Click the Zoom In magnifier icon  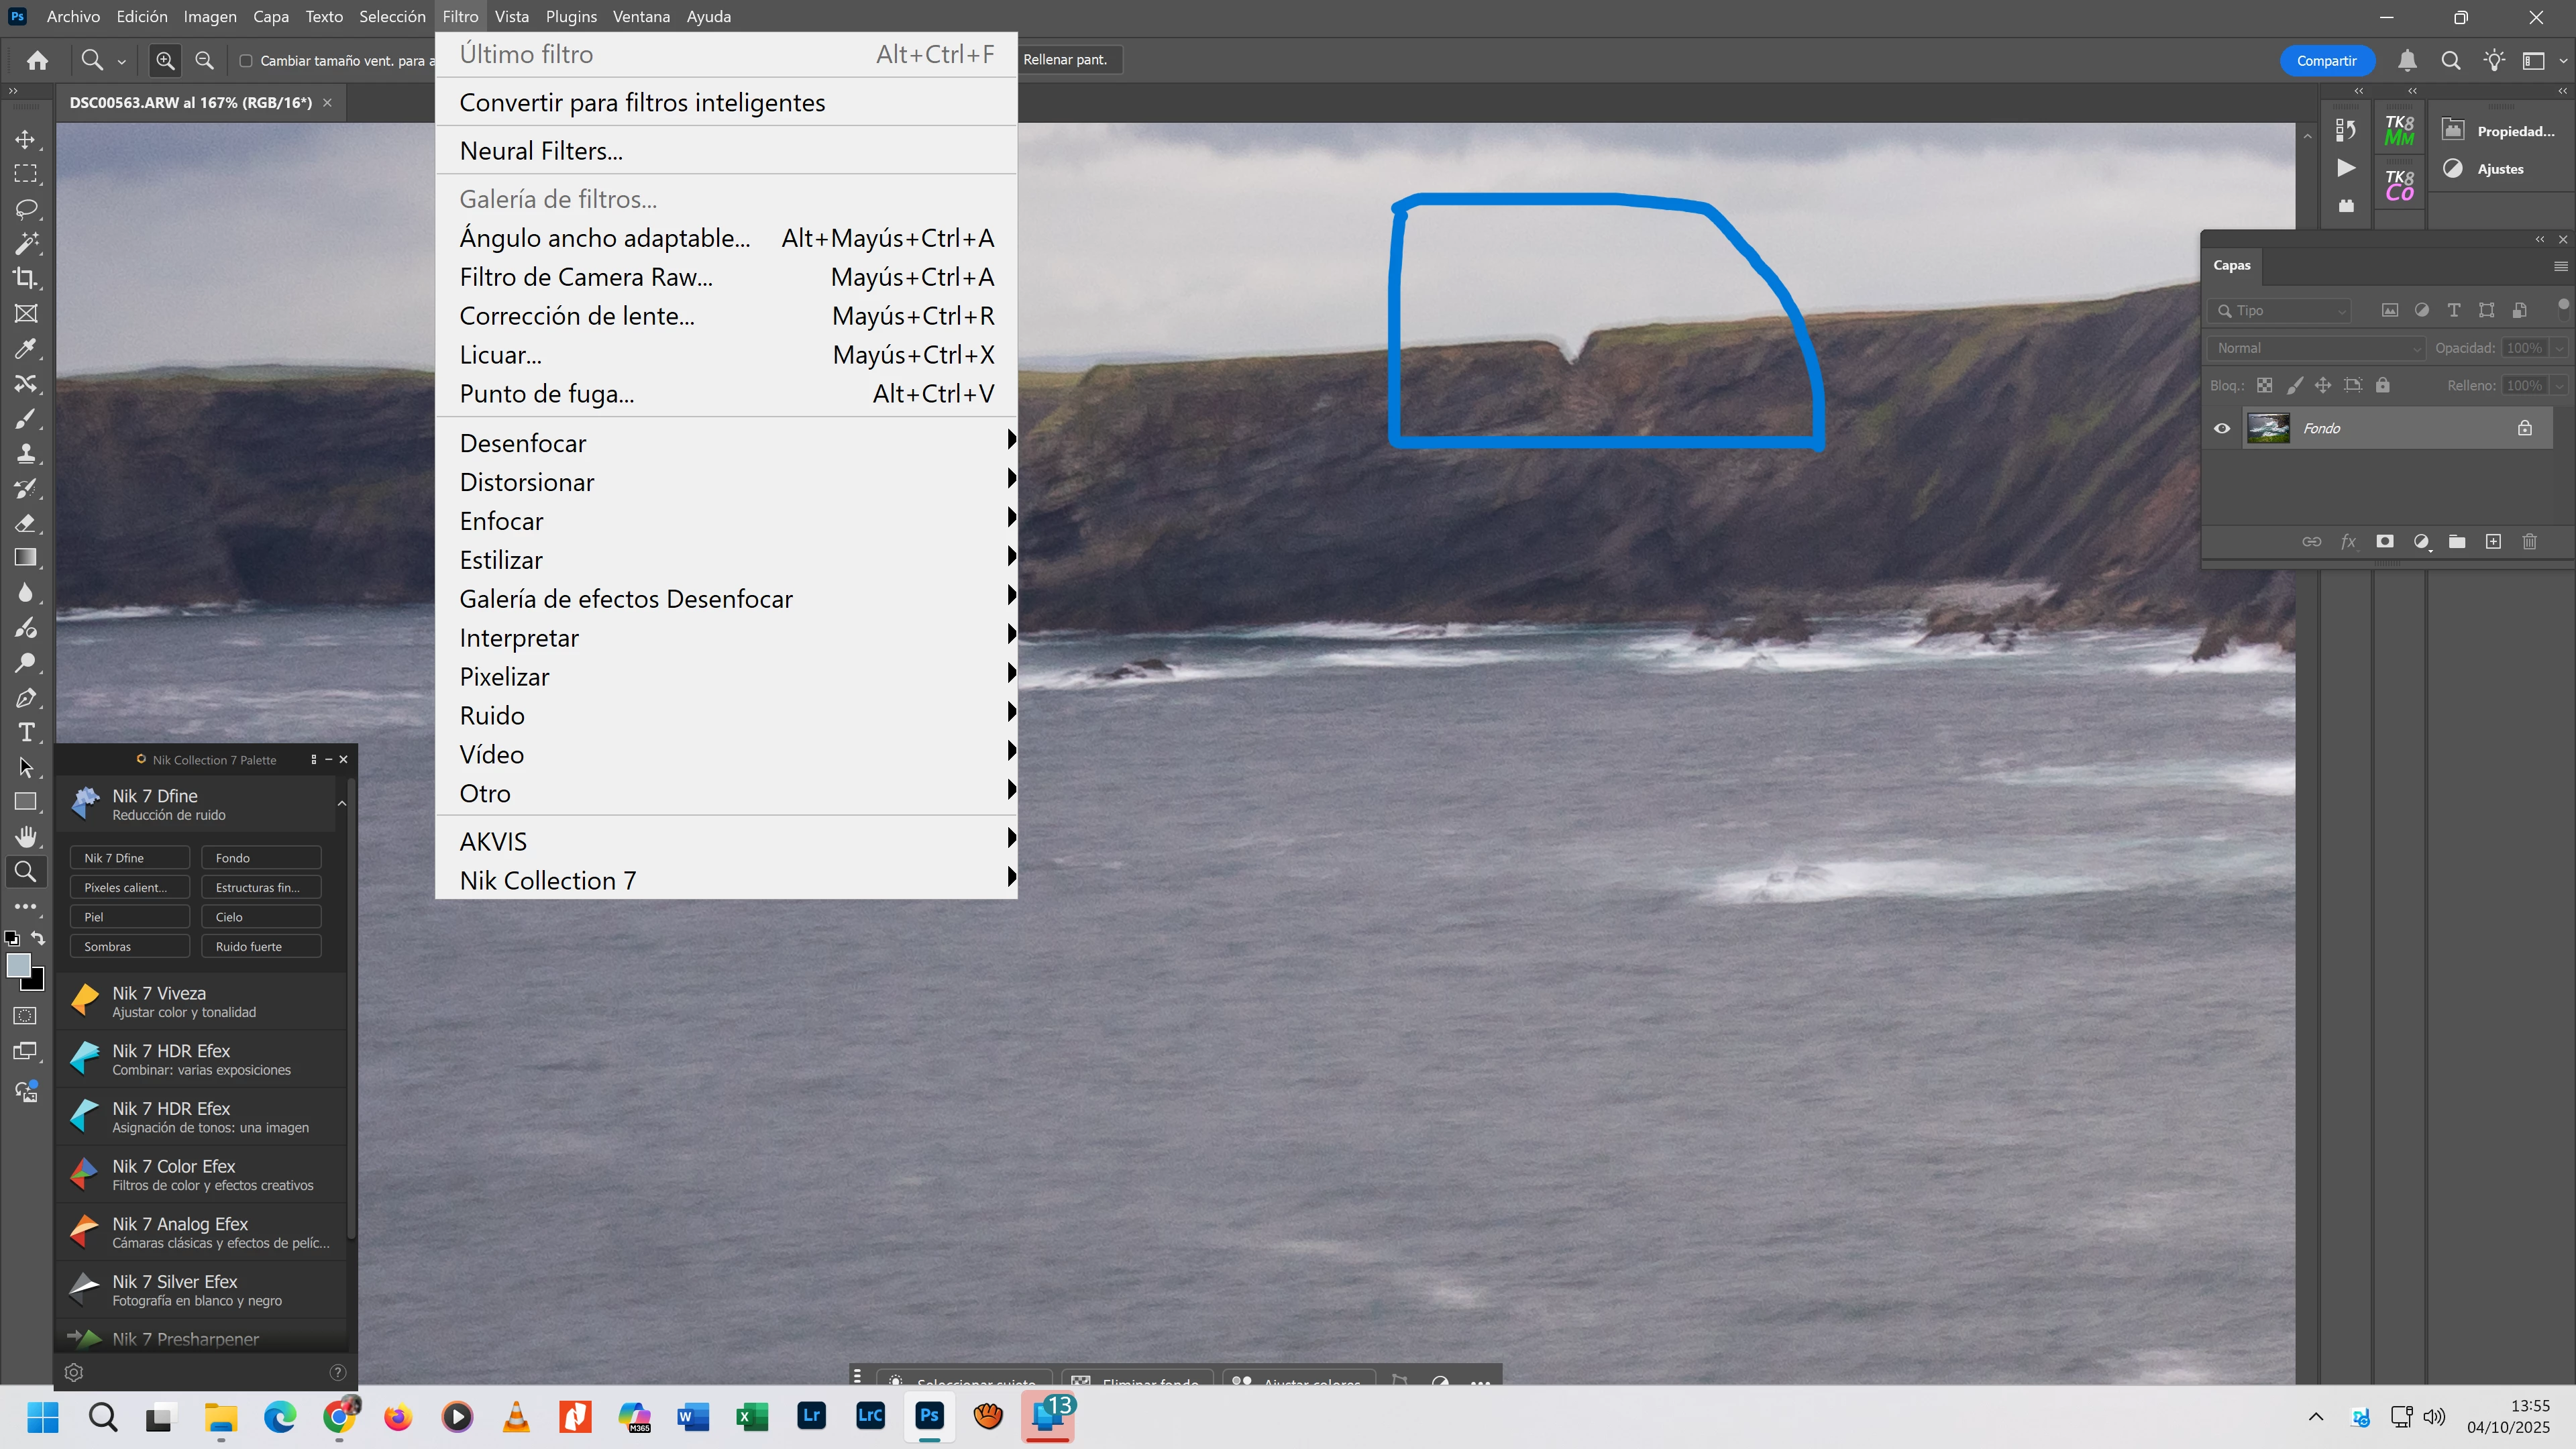165,61
